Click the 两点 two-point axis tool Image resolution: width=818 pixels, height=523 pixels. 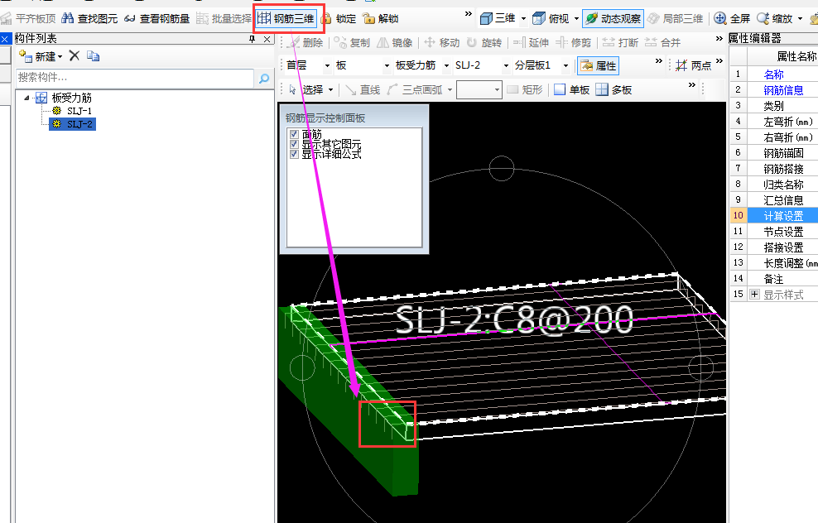pyautogui.click(x=693, y=65)
